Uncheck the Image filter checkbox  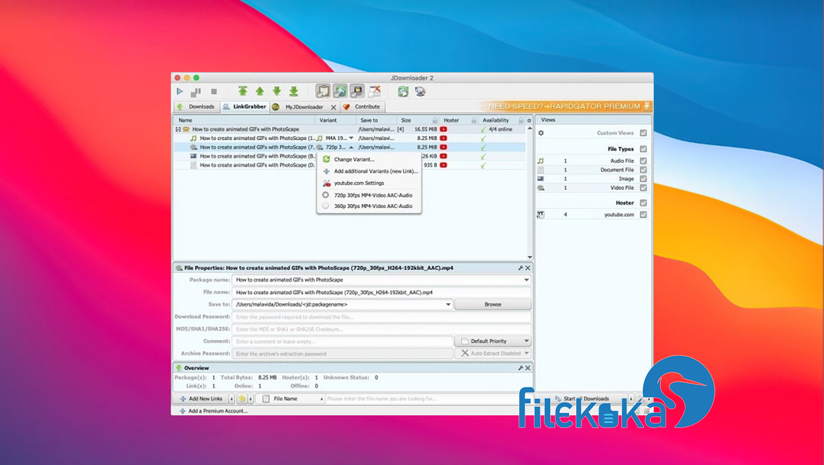(x=643, y=179)
